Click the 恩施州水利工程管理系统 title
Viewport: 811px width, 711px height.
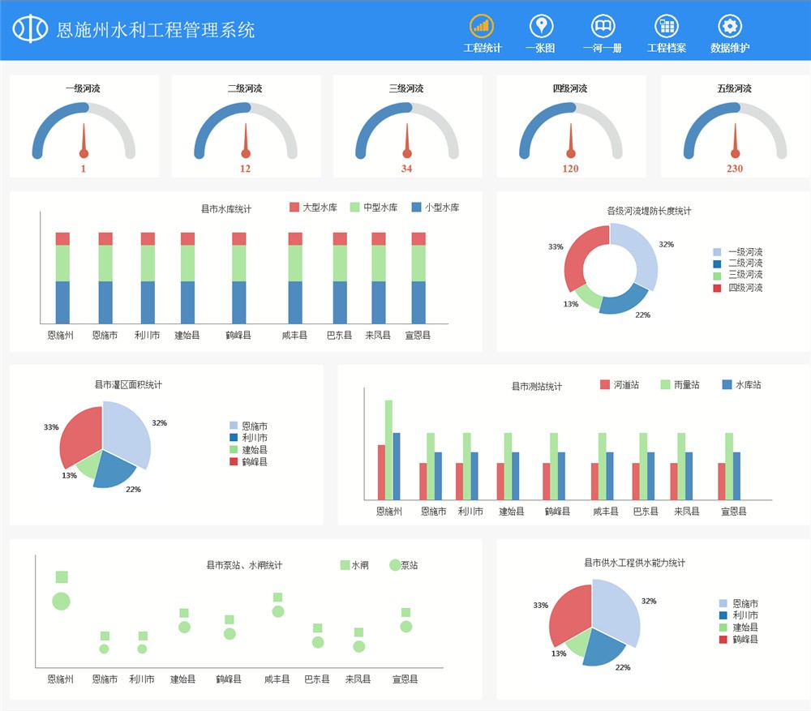[x=156, y=30]
